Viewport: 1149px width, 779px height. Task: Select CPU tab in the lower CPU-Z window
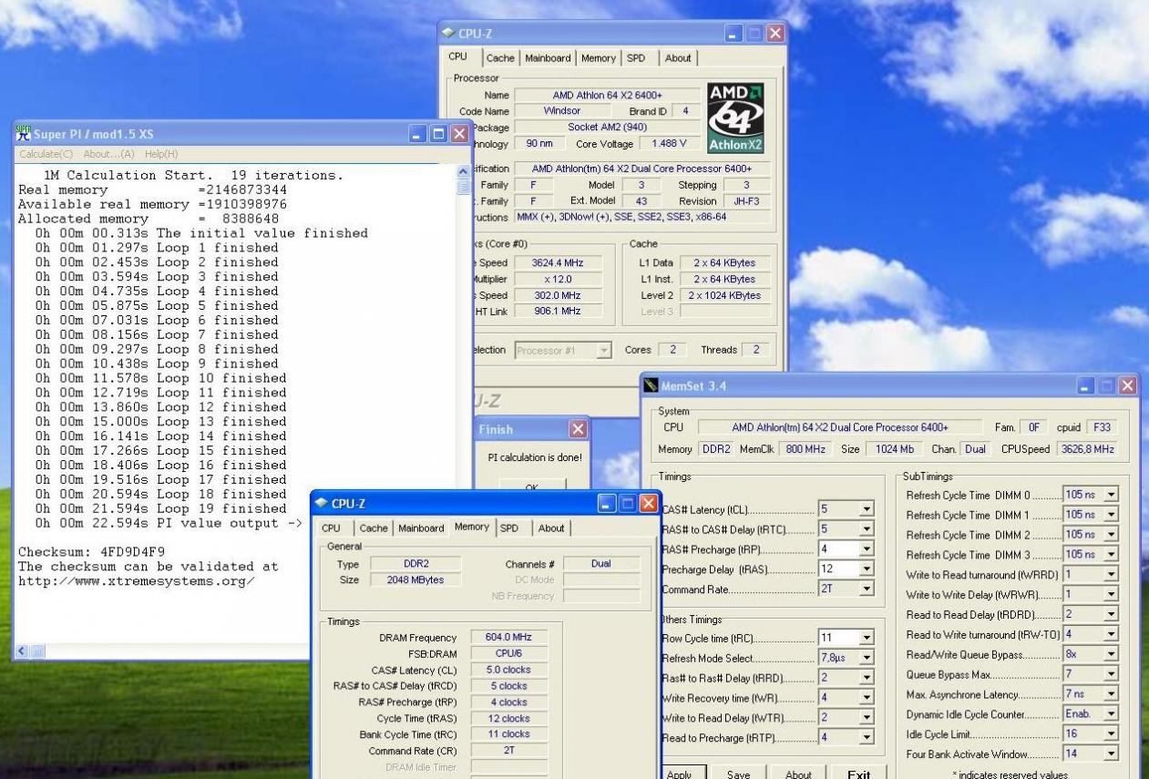point(331,528)
